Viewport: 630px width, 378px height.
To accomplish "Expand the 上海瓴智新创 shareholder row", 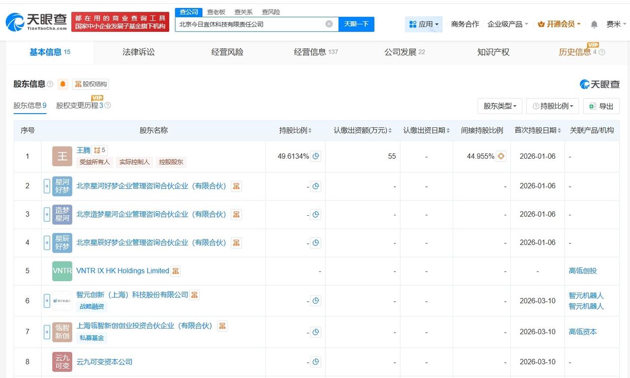I will 47,332.
